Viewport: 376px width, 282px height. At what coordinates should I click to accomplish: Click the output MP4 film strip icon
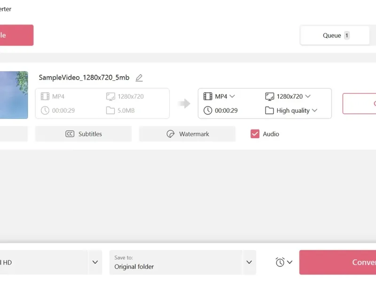coord(208,96)
